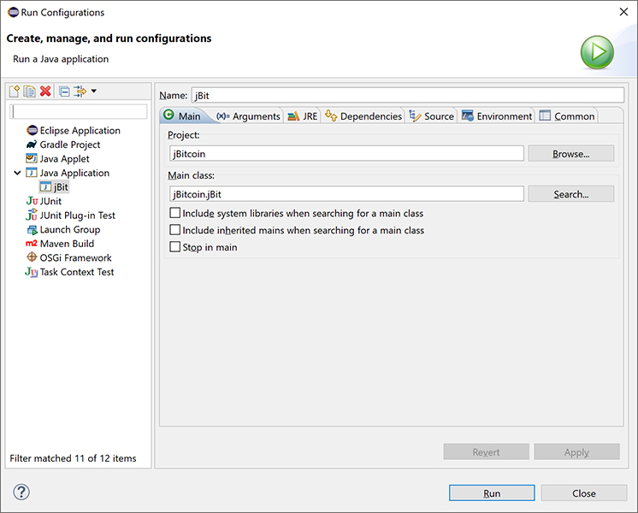Enable Include inherited mains checkbox
Image resolution: width=638 pixels, height=513 pixels.
[175, 230]
